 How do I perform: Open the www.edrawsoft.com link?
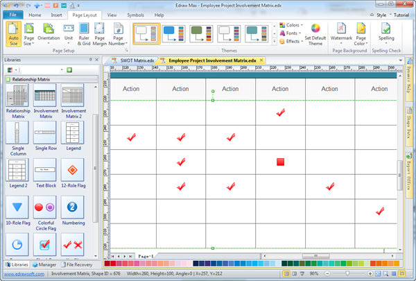coord(24,274)
